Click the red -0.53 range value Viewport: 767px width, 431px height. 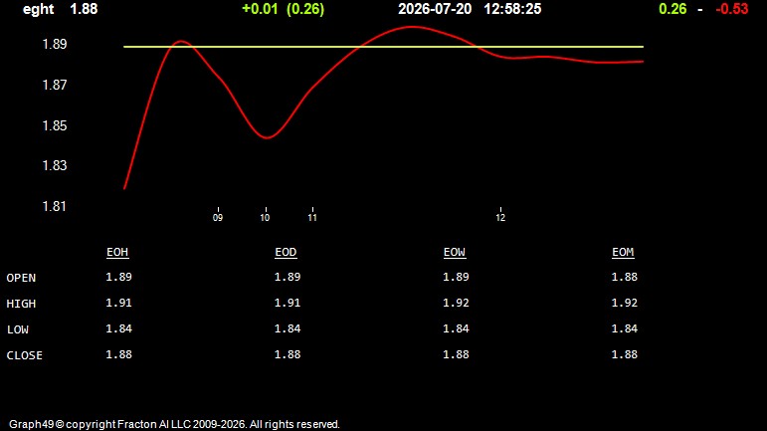732,9
